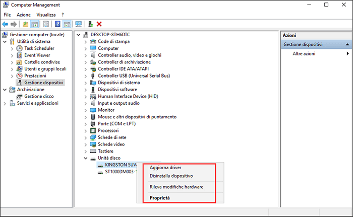Open the ? help menu
The height and width of the screenshot is (217, 353).
coord(63,15)
